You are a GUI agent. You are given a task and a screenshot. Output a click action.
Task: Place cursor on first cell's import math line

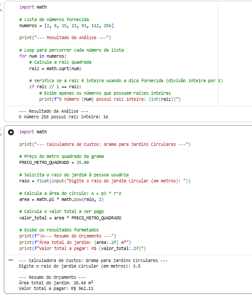click(x=33, y=7)
